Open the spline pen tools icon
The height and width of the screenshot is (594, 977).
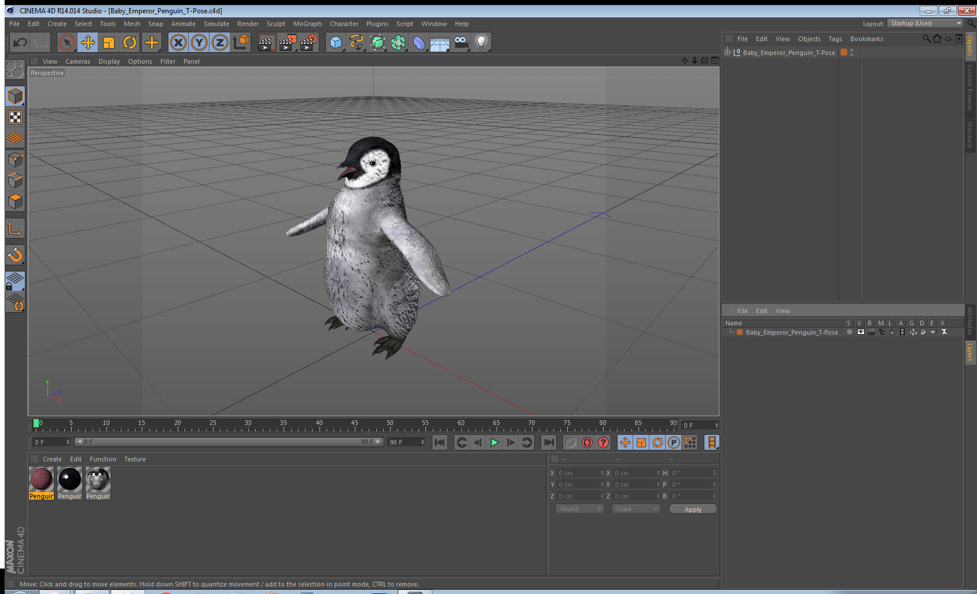(357, 42)
